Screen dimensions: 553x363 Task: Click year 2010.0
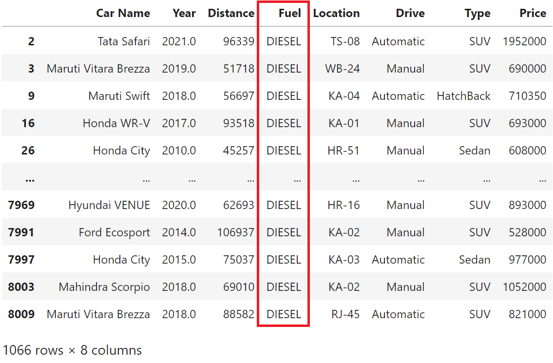pos(179,151)
